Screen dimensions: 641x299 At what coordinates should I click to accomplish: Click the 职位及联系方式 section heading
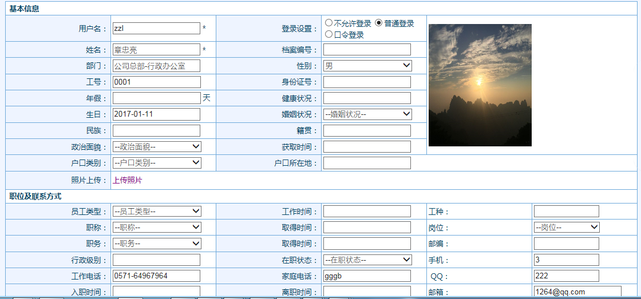(35, 196)
